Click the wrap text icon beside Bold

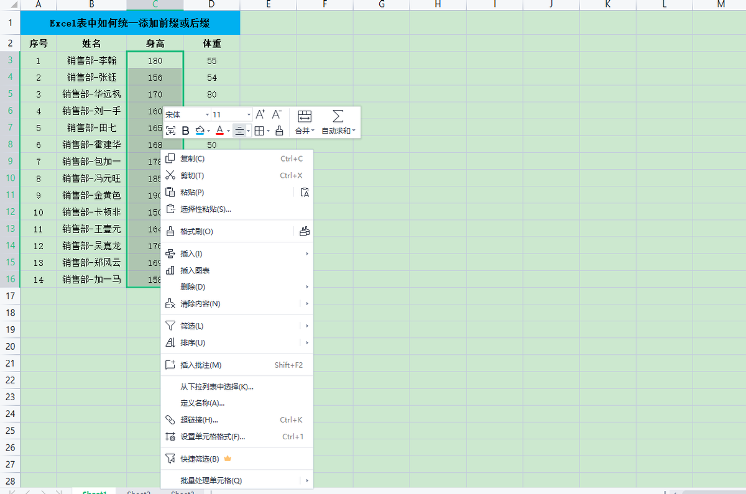[170, 130]
